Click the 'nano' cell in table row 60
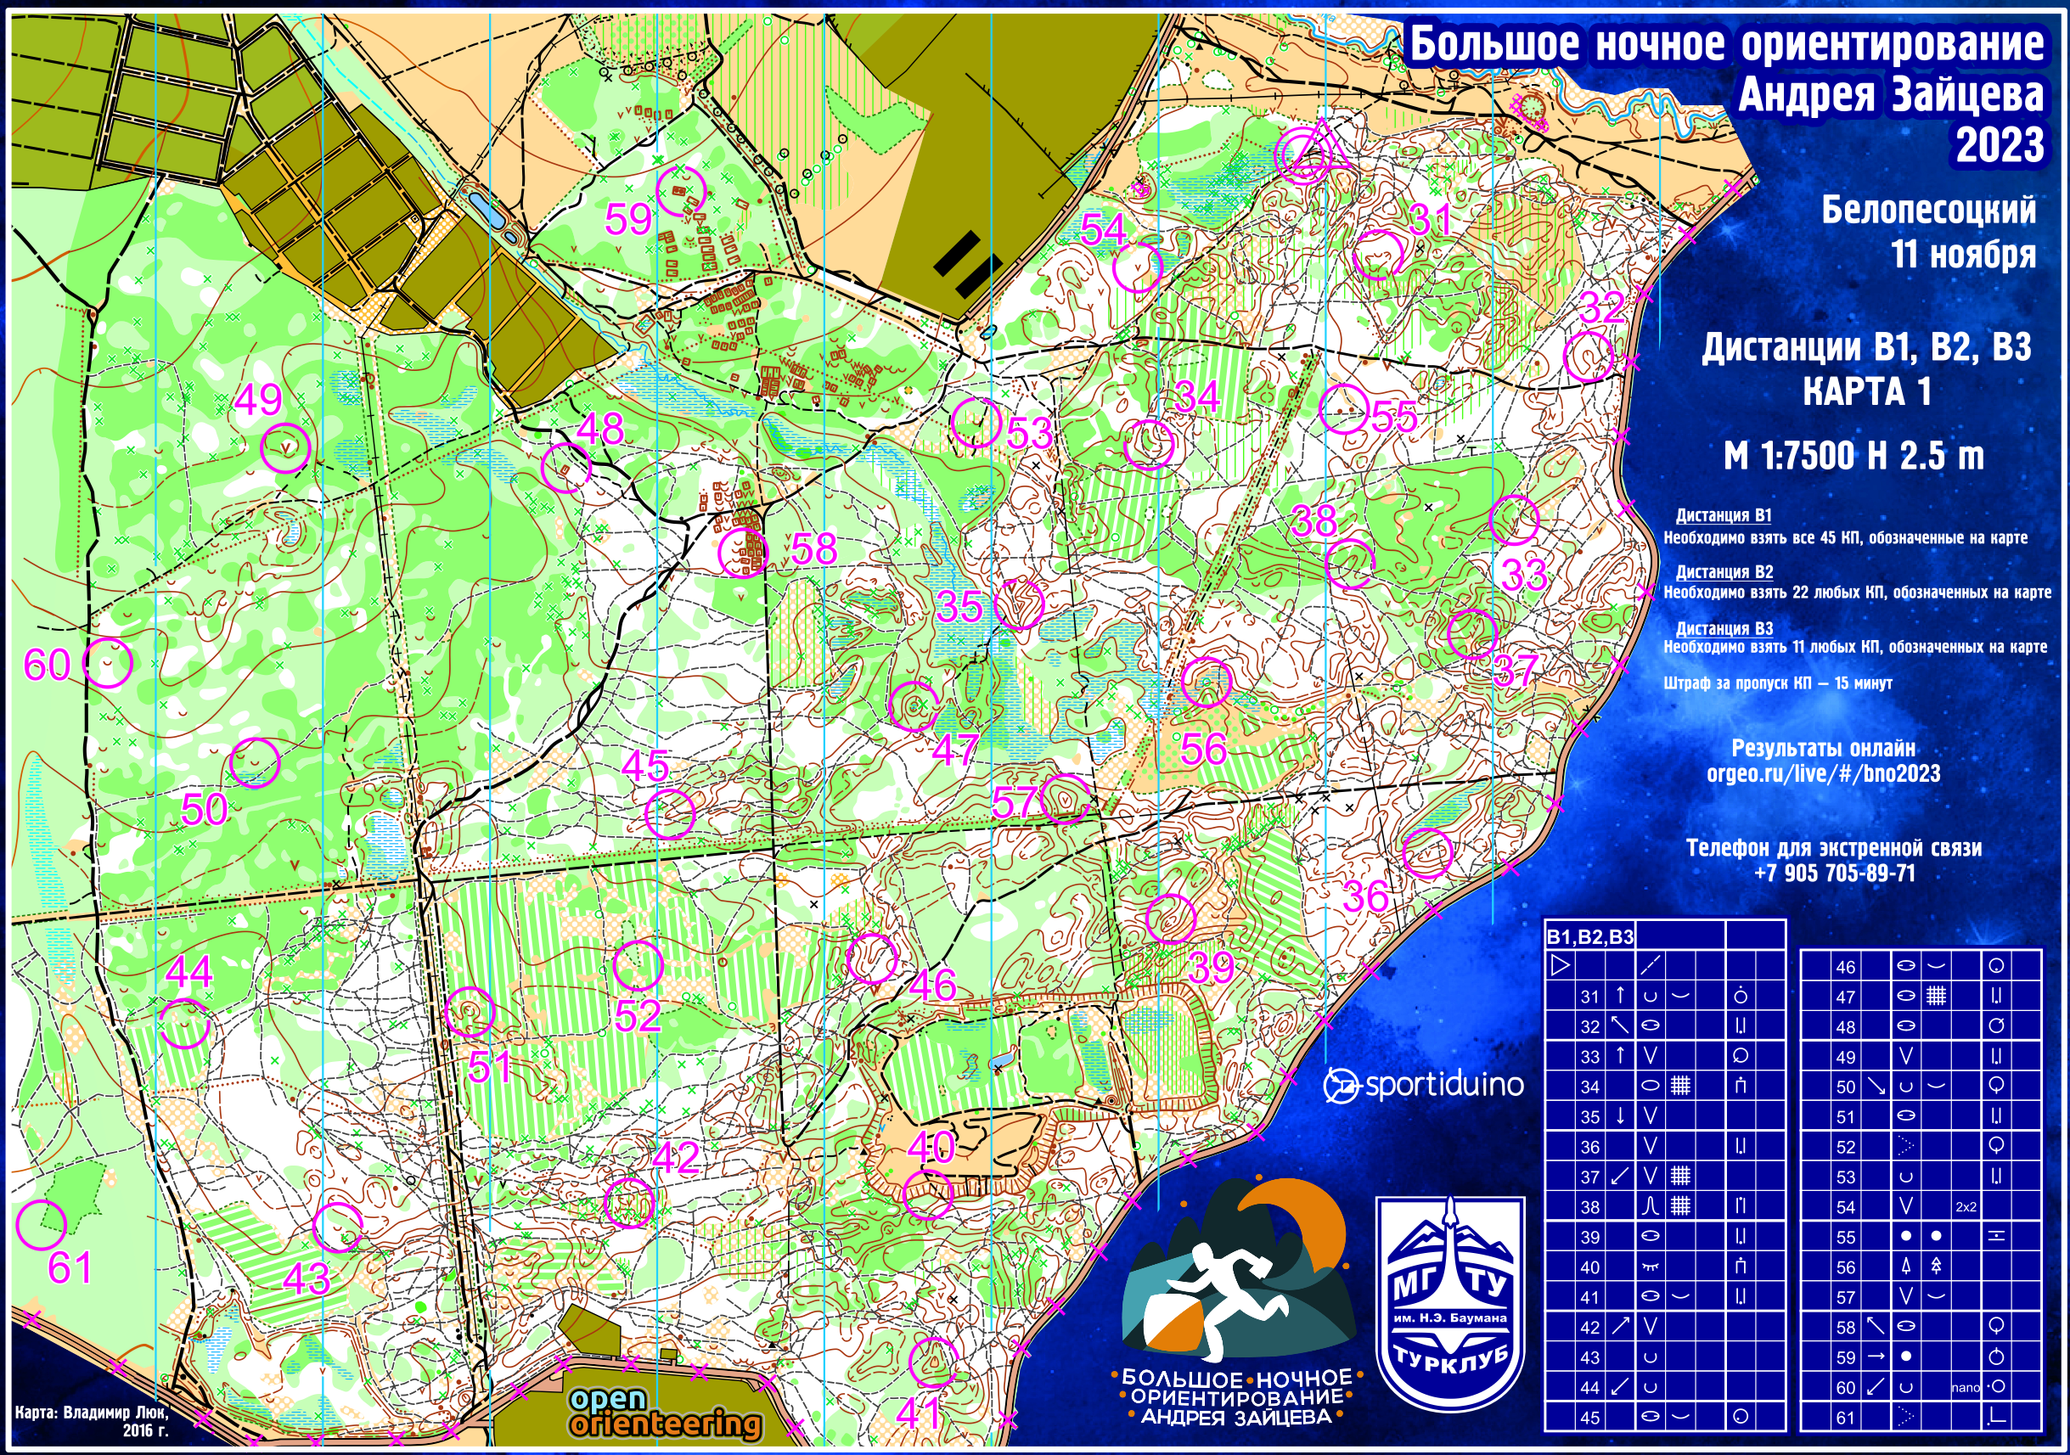The height and width of the screenshot is (1455, 2070). (x=1966, y=1387)
